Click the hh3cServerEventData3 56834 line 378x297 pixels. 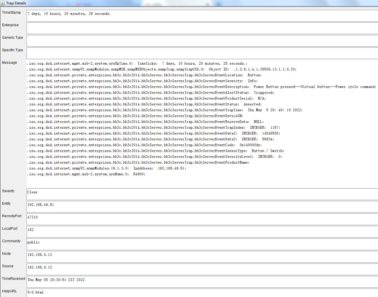(x=151, y=139)
